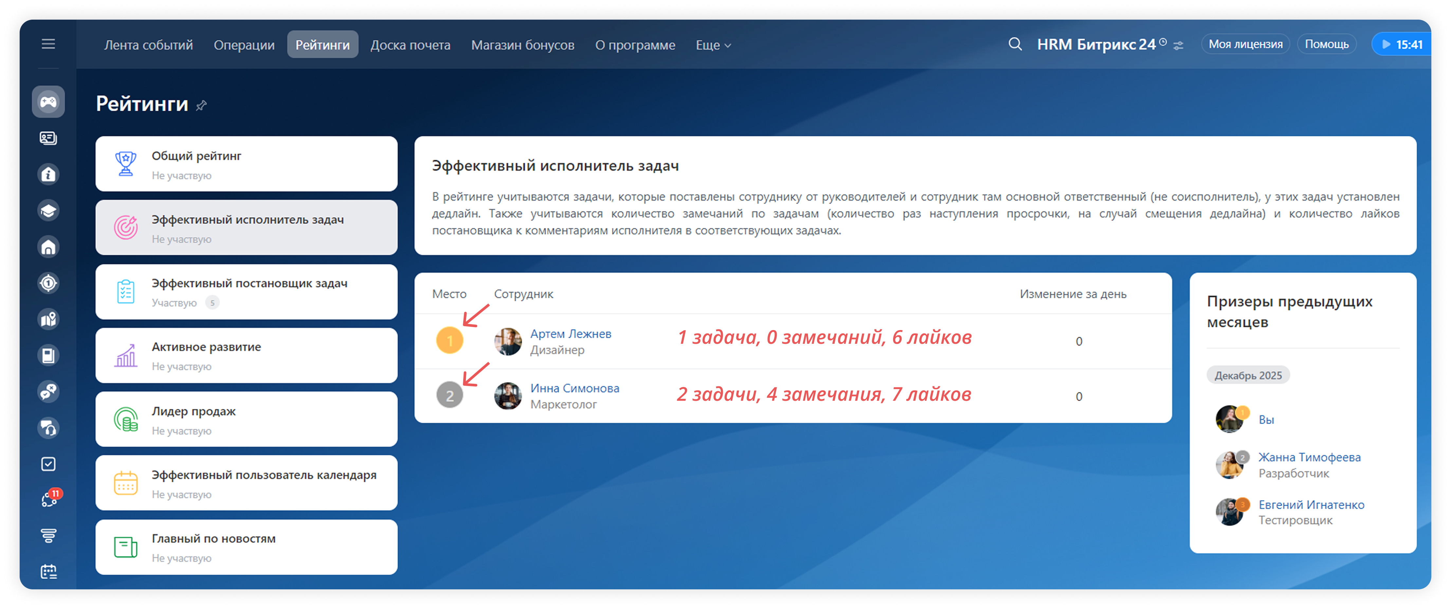Click the gold first place badge
This screenshot has height=609, width=1451.
coord(450,341)
